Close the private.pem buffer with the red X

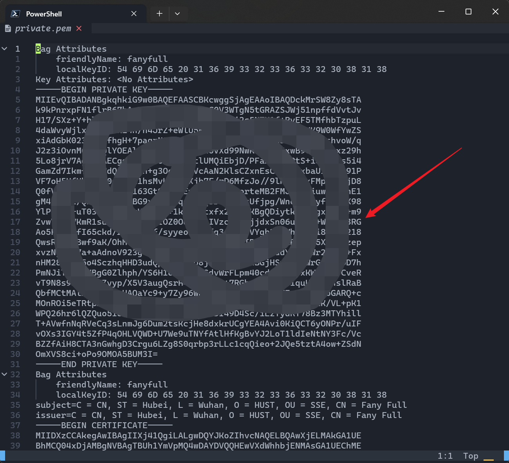click(79, 29)
